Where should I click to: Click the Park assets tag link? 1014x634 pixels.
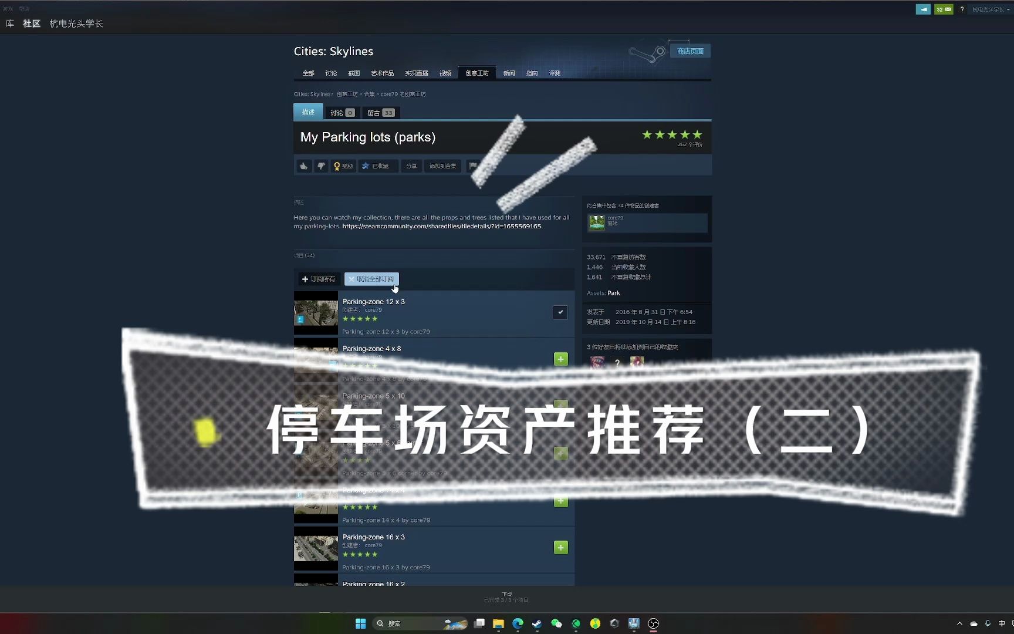[614, 293]
